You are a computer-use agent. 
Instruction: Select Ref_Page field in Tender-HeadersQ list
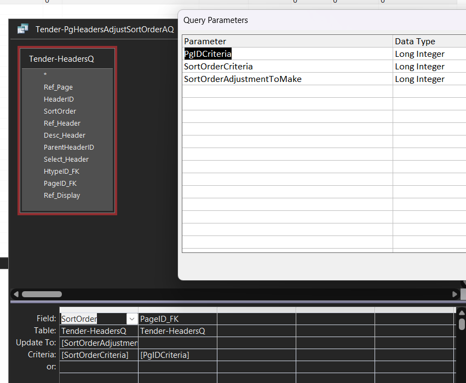(58, 87)
